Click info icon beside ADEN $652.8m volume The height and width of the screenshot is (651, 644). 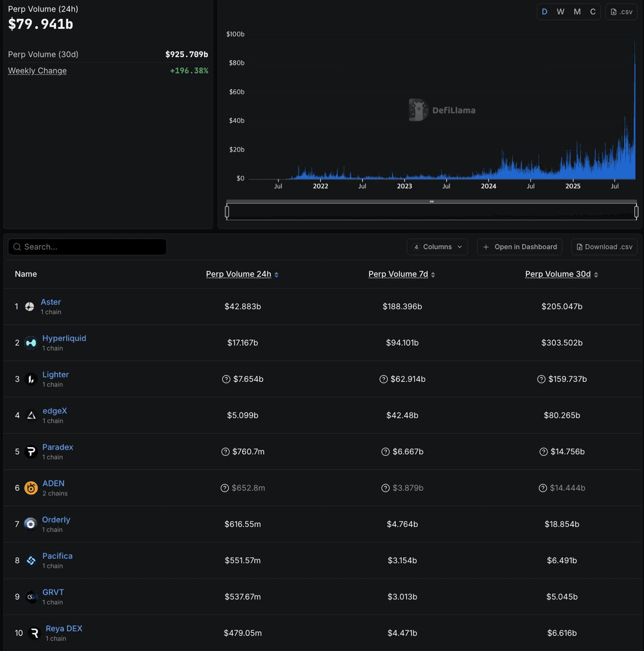(225, 488)
